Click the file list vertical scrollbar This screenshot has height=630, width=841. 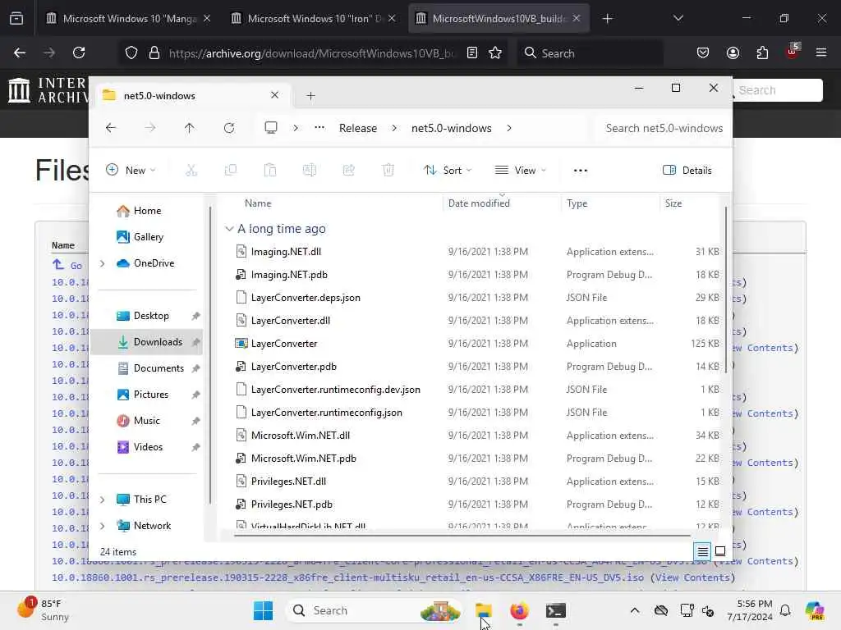point(726,290)
